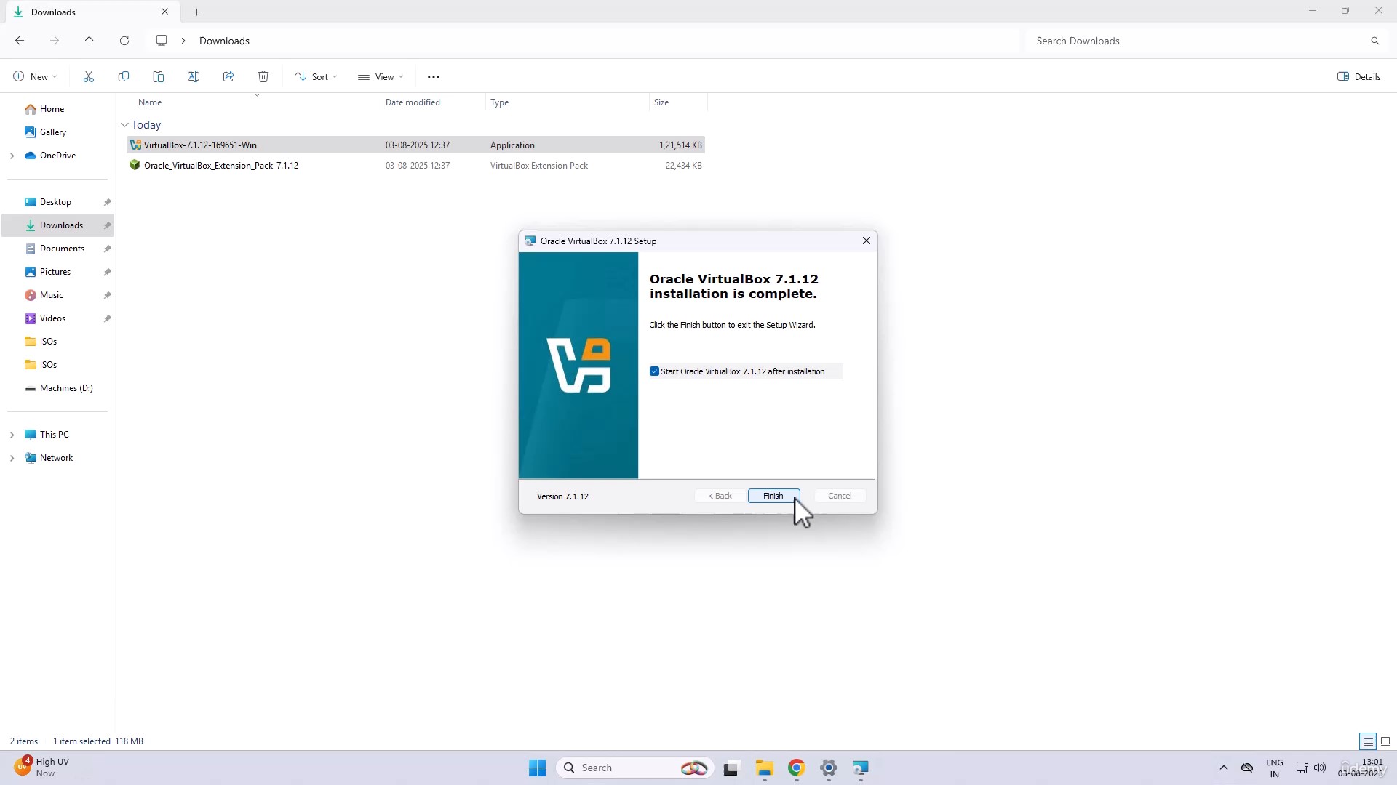Click VirtualBox installer icon in taskbar
The width and height of the screenshot is (1397, 785).
(860, 768)
